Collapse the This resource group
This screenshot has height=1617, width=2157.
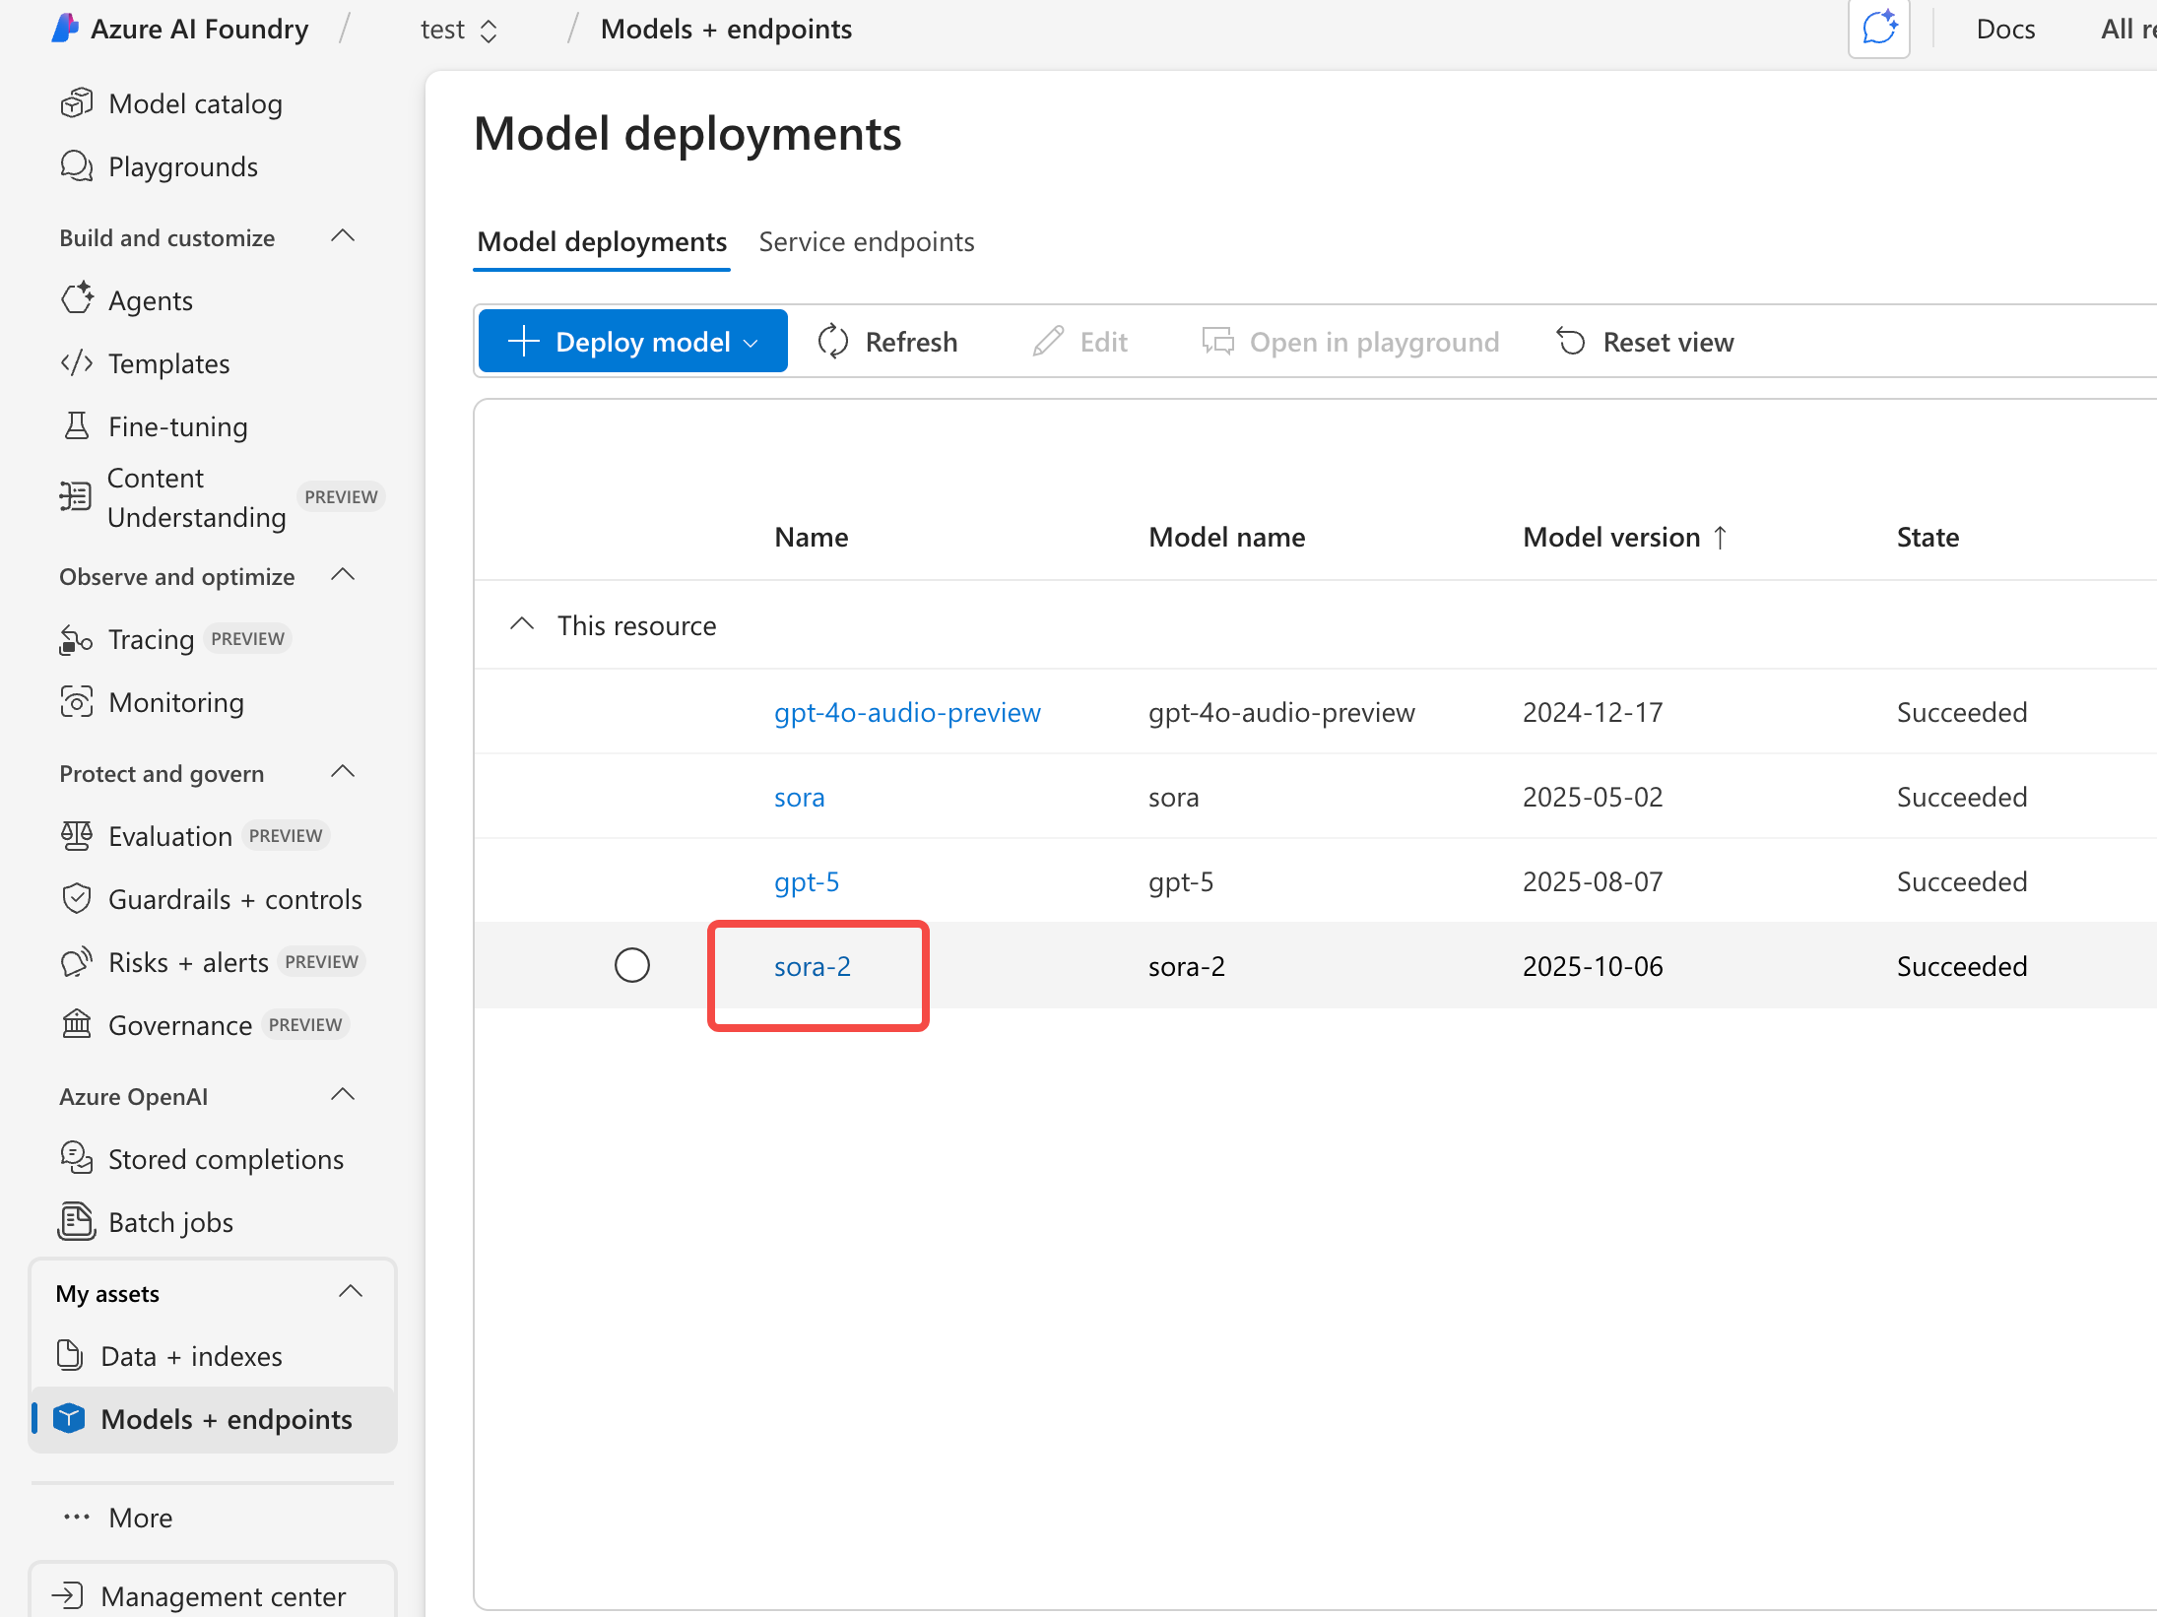tap(522, 624)
